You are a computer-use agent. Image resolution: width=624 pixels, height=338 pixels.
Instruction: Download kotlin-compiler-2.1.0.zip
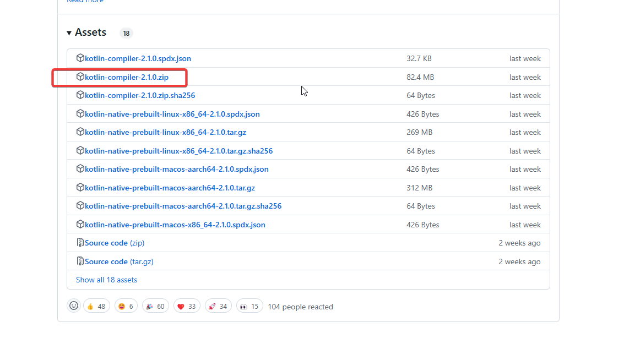pos(127,77)
